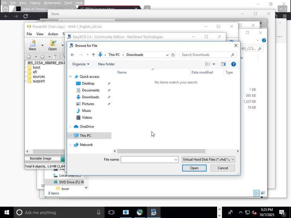291x218 pixels.
Task: Open the View menu in PowerISO
Action: [40, 34]
